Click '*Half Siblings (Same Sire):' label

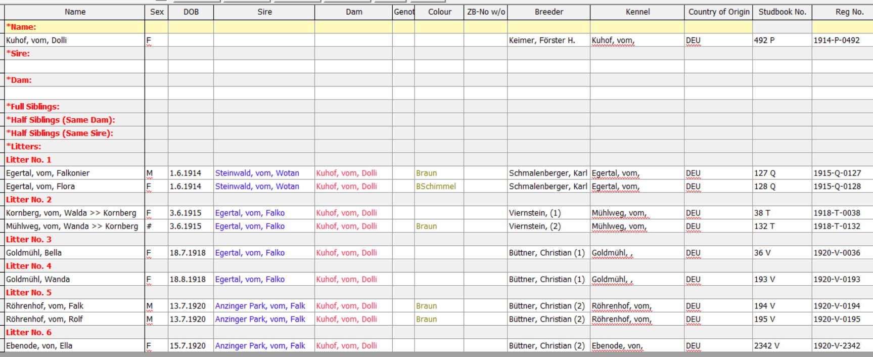(60, 133)
